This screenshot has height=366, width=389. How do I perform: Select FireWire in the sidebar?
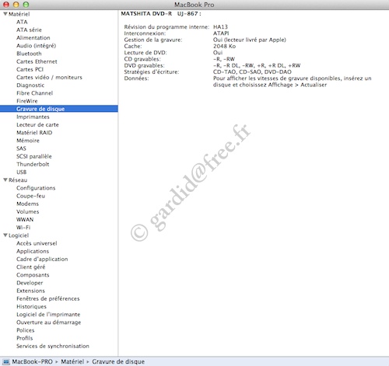[x=27, y=101]
